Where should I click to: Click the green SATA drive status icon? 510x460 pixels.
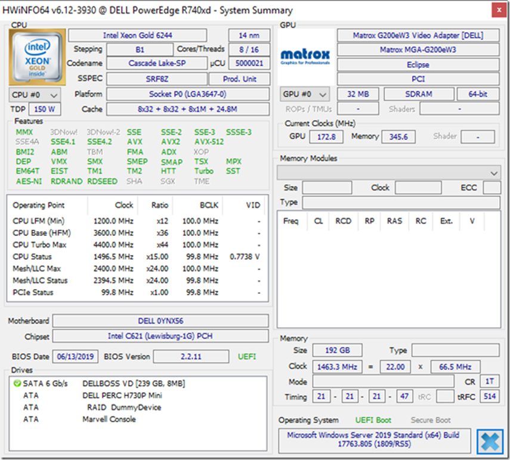tap(17, 383)
